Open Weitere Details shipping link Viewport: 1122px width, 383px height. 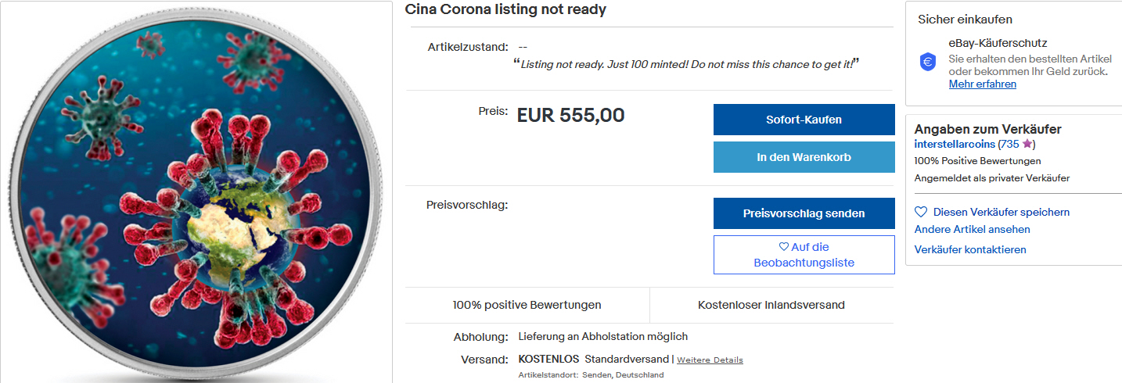click(x=710, y=360)
